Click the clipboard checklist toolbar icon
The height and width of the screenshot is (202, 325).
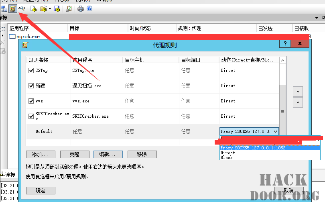pyautogui.click(x=69, y=9)
